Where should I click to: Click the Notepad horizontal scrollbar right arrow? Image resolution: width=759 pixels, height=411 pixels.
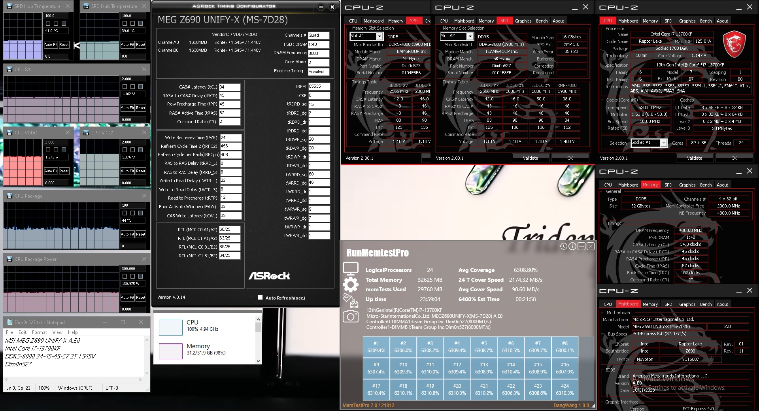140,379
